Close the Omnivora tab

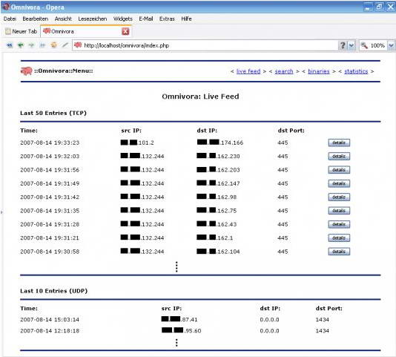point(125,31)
